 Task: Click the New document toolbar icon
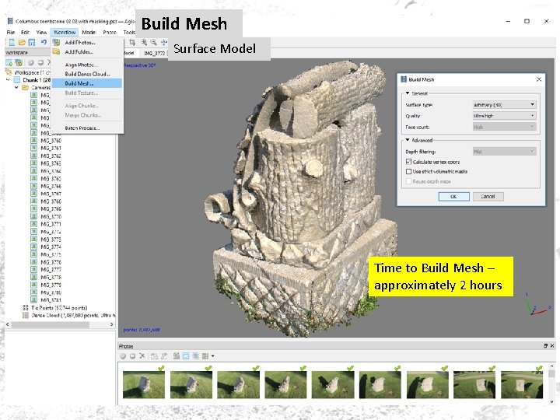coord(12,43)
